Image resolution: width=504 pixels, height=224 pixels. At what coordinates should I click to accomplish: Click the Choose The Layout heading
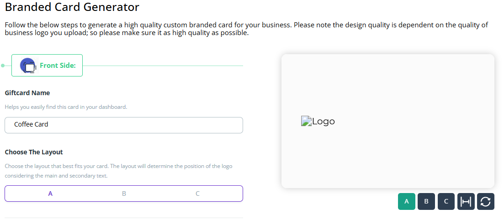34,152
